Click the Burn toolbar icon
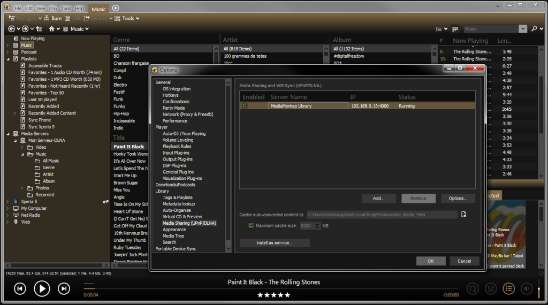This screenshot has width=548, height=305. 46,18
